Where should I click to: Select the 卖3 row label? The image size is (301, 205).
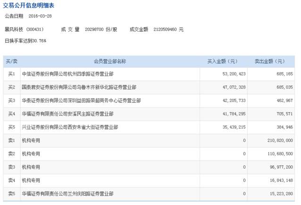pyautogui.click(x=11, y=167)
